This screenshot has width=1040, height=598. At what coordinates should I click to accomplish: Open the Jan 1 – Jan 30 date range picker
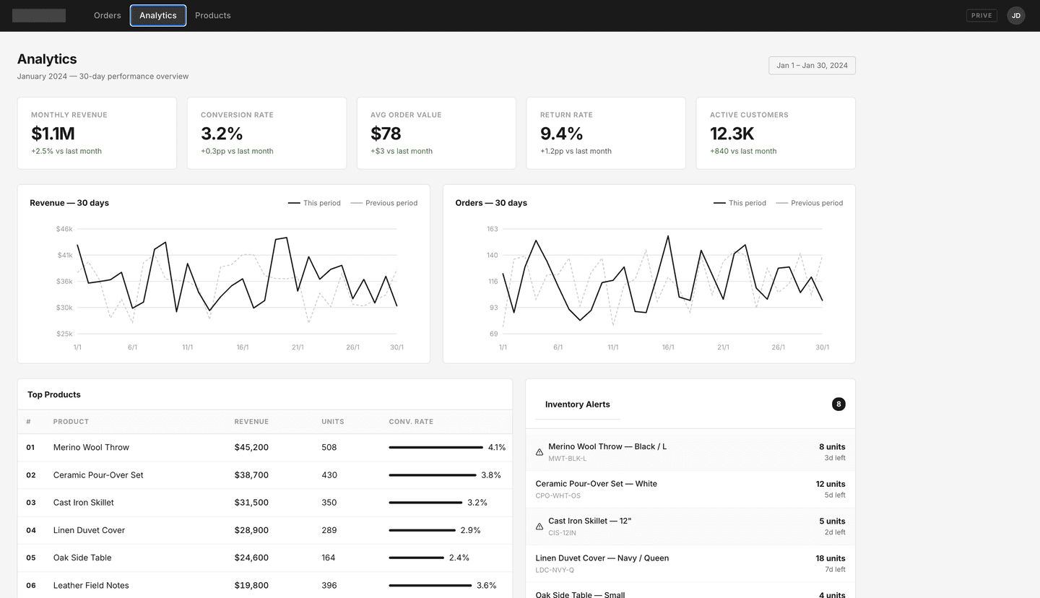tap(812, 65)
